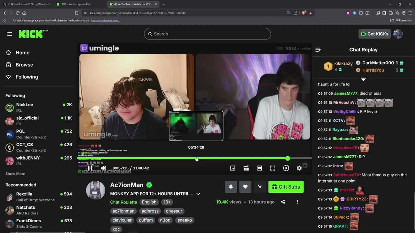Collapse the Chat Replay panel

pos(318,50)
